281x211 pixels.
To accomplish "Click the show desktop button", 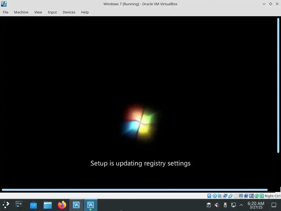I will (274, 205).
